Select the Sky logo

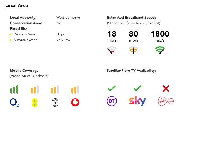(137, 101)
